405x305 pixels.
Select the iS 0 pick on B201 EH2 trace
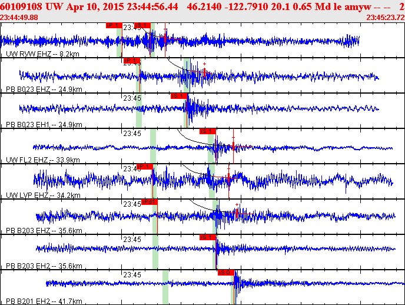[226, 273]
